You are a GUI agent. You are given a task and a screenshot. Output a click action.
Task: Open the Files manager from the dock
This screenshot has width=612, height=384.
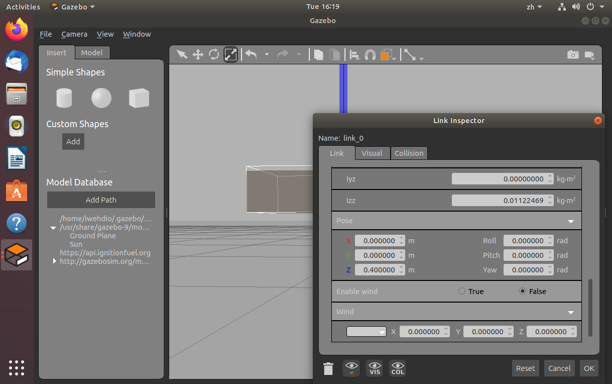click(17, 93)
